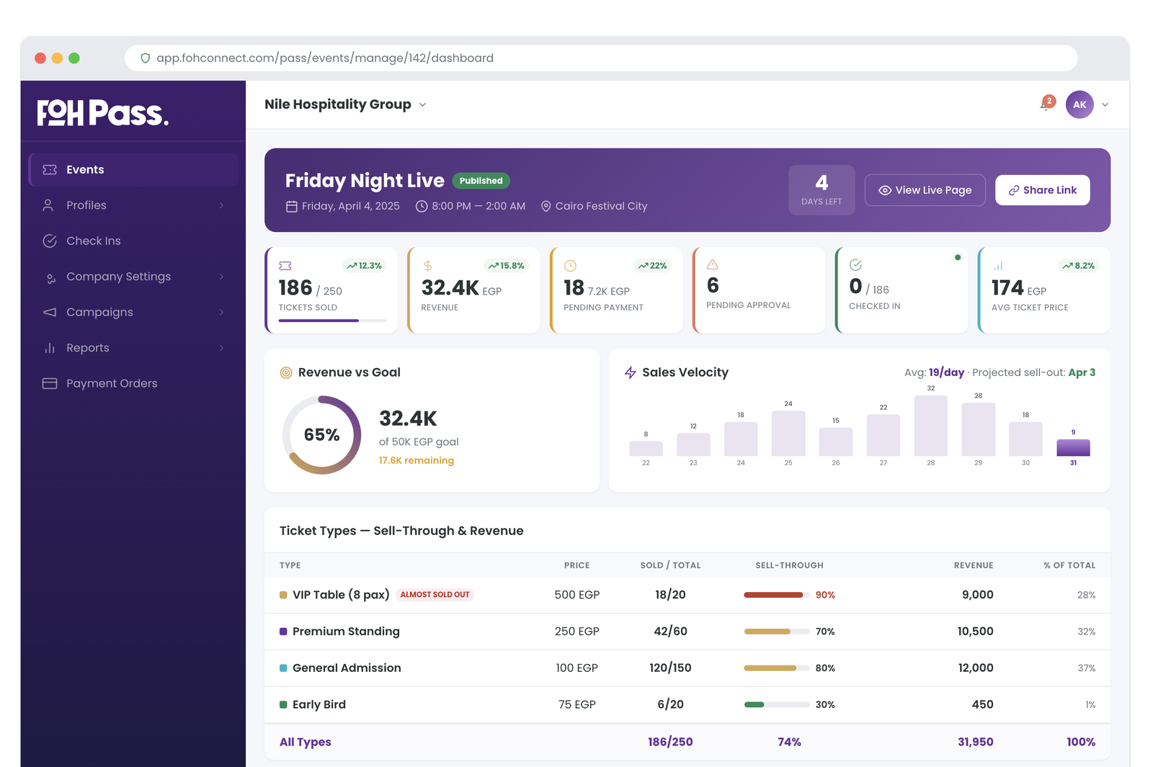
Task: Switch to the Events section in the sidebar
Action: click(x=84, y=169)
